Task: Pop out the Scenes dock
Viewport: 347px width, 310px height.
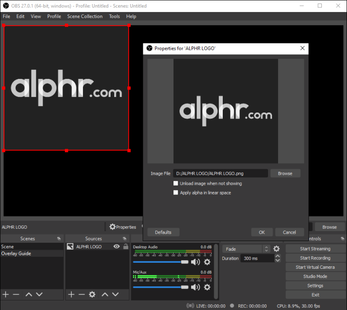Action: pos(59,239)
